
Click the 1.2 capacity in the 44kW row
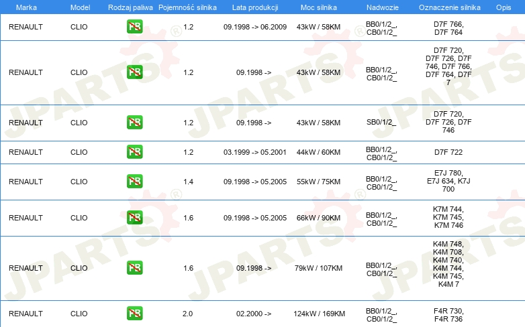click(x=188, y=152)
